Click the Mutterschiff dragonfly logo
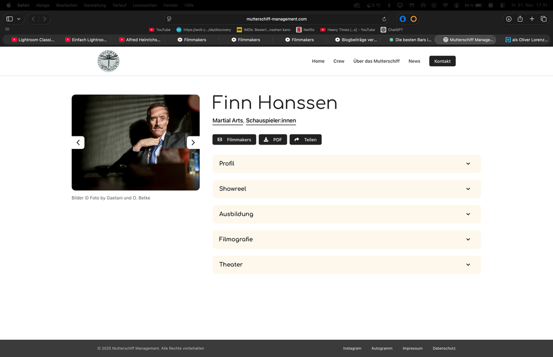 [x=109, y=61]
